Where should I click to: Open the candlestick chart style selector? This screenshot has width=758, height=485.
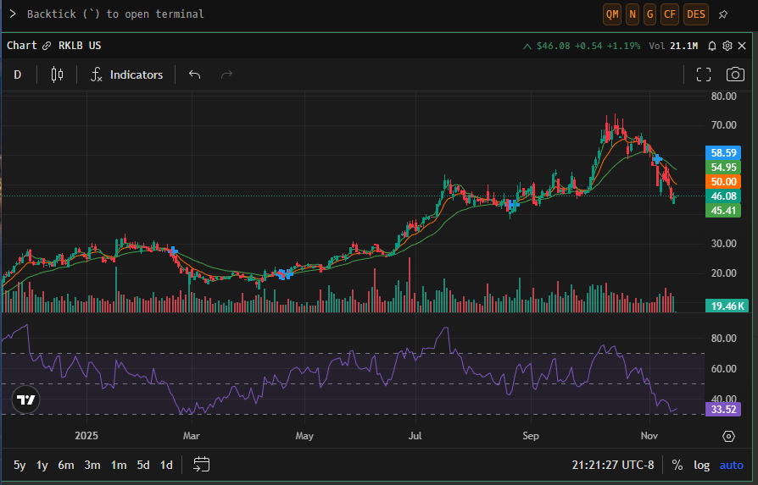point(57,74)
